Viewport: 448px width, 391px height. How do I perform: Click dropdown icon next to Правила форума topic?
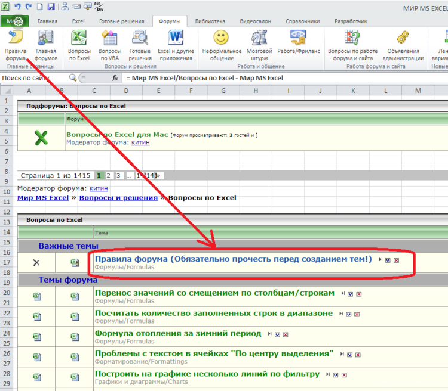(388, 260)
